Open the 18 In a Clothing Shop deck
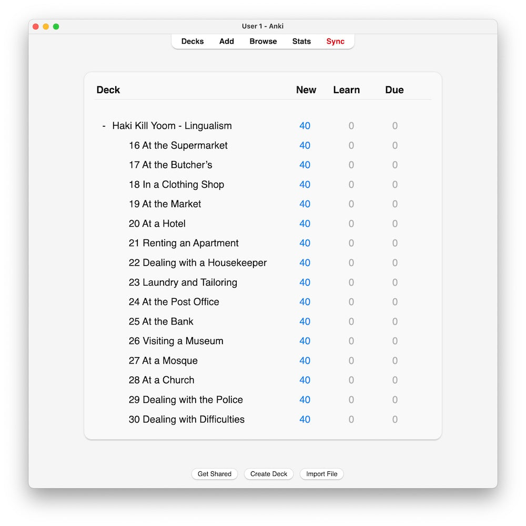The width and height of the screenshot is (526, 526). (x=176, y=185)
